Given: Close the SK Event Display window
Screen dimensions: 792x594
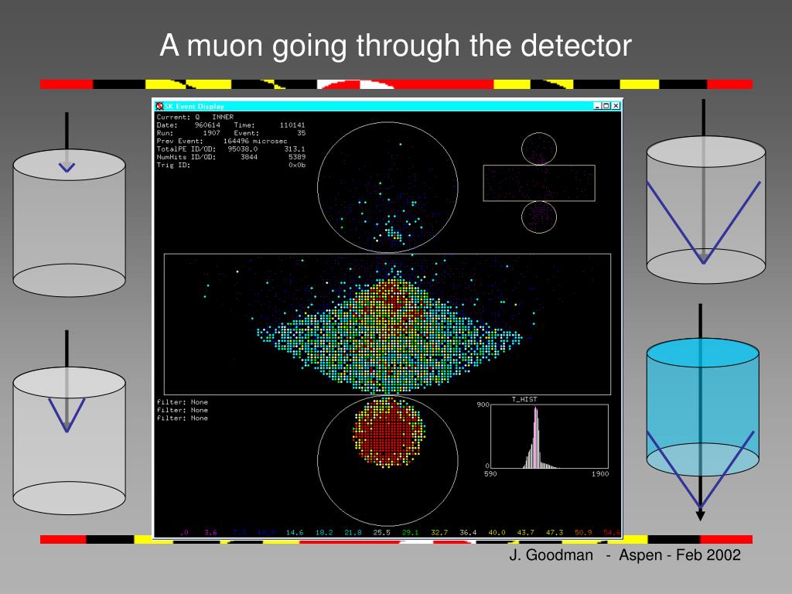Looking at the screenshot, I should point(615,105).
